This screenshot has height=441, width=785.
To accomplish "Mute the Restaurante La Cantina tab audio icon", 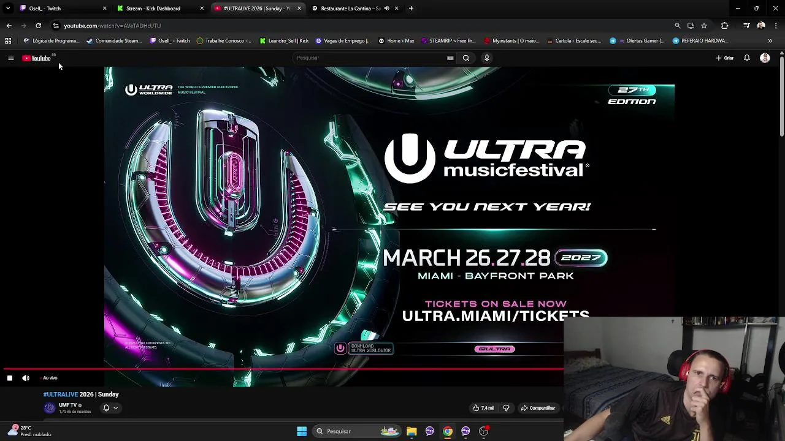I will [x=386, y=9].
